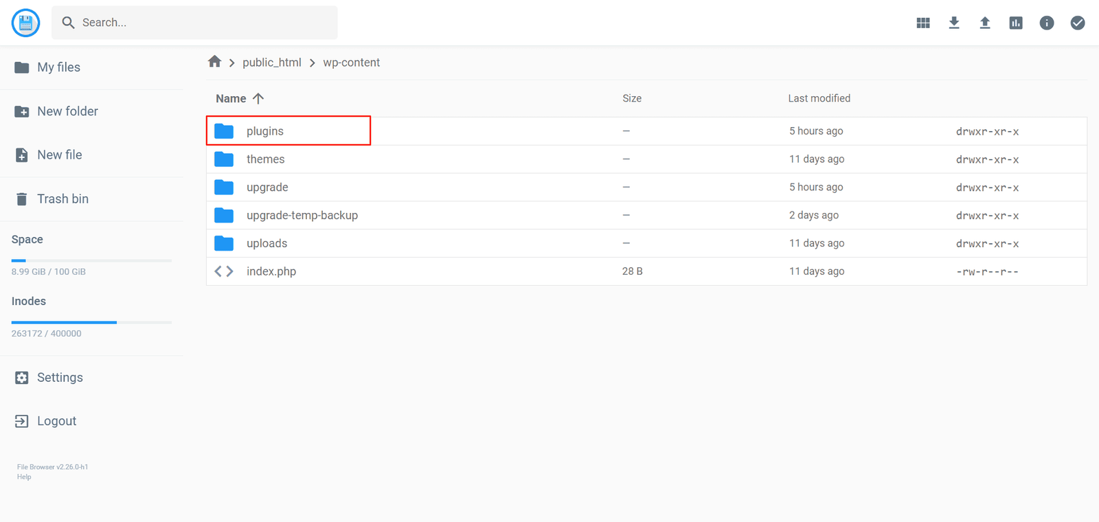Switch view mode using the grid icon
The width and height of the screenshot is (1099, 522).
923,23
